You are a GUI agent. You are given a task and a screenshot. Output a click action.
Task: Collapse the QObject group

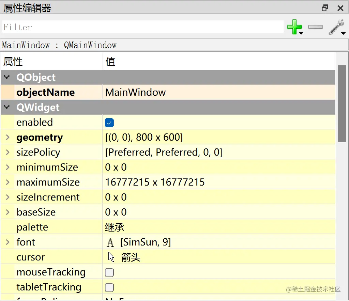pos(7,77)
